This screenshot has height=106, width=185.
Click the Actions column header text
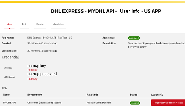click(155, 95)
